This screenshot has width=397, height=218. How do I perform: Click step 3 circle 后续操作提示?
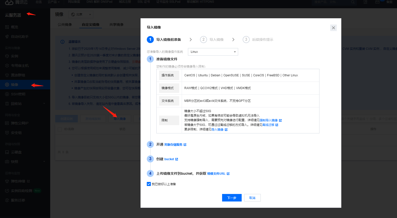(246, 40)
